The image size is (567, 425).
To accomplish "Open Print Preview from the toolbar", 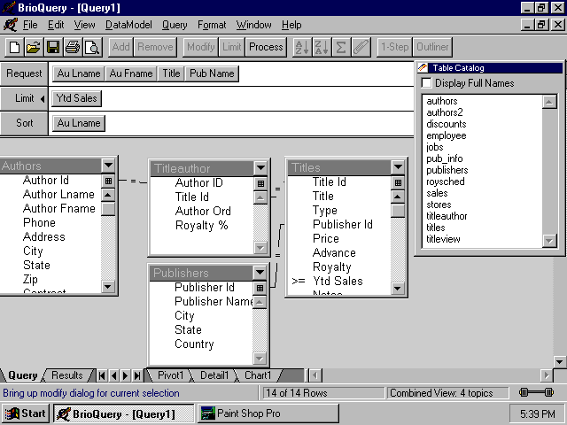I will (91, 47).
